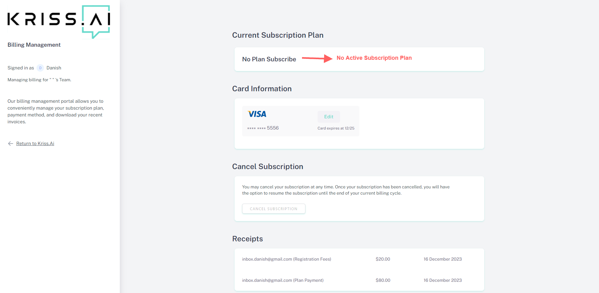Open the Registration Fees receipt
The height and width of the screenshot is (293, 599).
286,259
